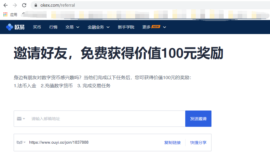
Task: Expand the chevron next to 金融业务
Action: [108, 27]
